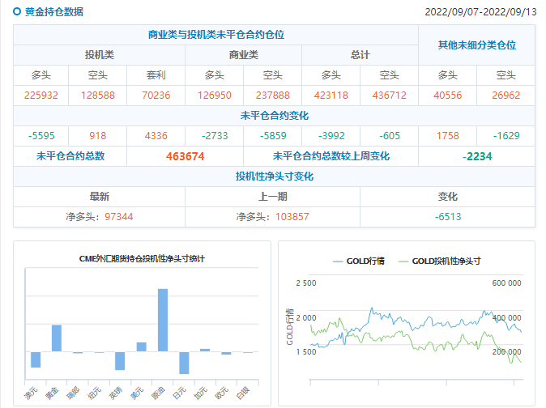The image size is (546, 408).
Task: Click the 其他未细分类仓位 header
Action: point(476,45)
